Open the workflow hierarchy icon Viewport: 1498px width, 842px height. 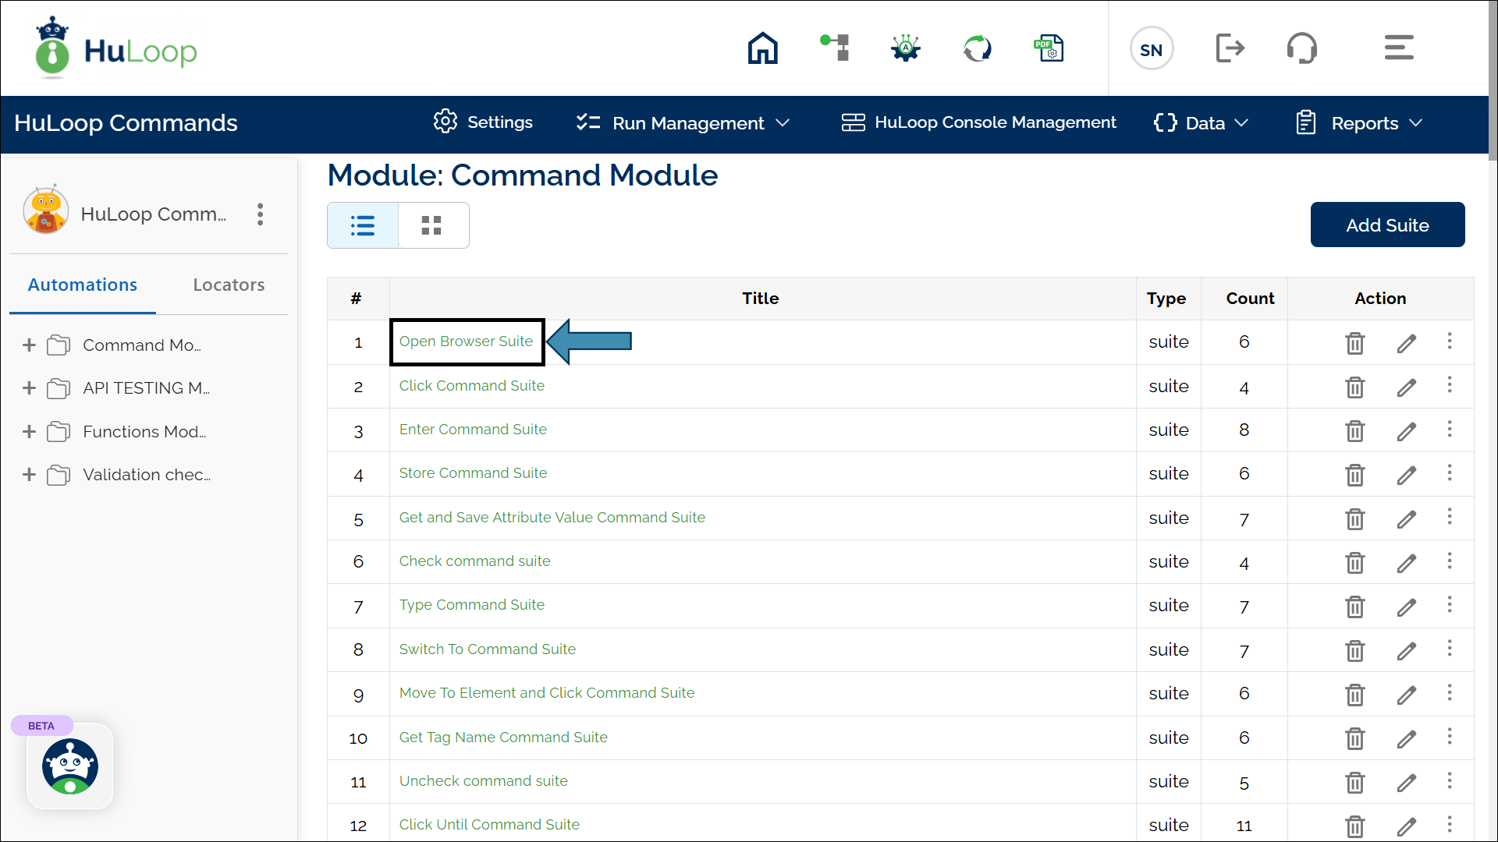pyautogui.click(x=835, y=48)
